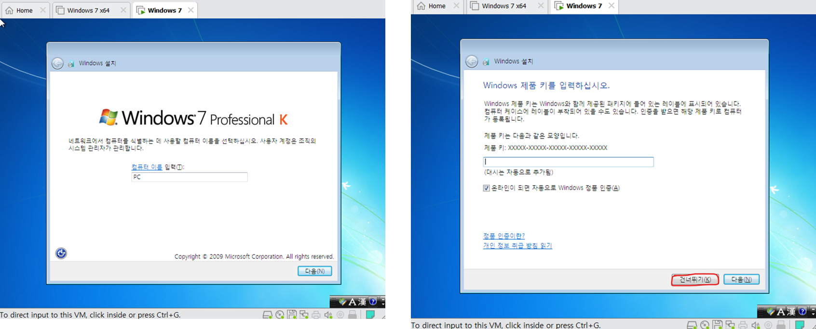The width and height of the screenshot is (816, 329).
Task: Click sound card speaker icon in left VM window
Action: (x=328, y=315)
